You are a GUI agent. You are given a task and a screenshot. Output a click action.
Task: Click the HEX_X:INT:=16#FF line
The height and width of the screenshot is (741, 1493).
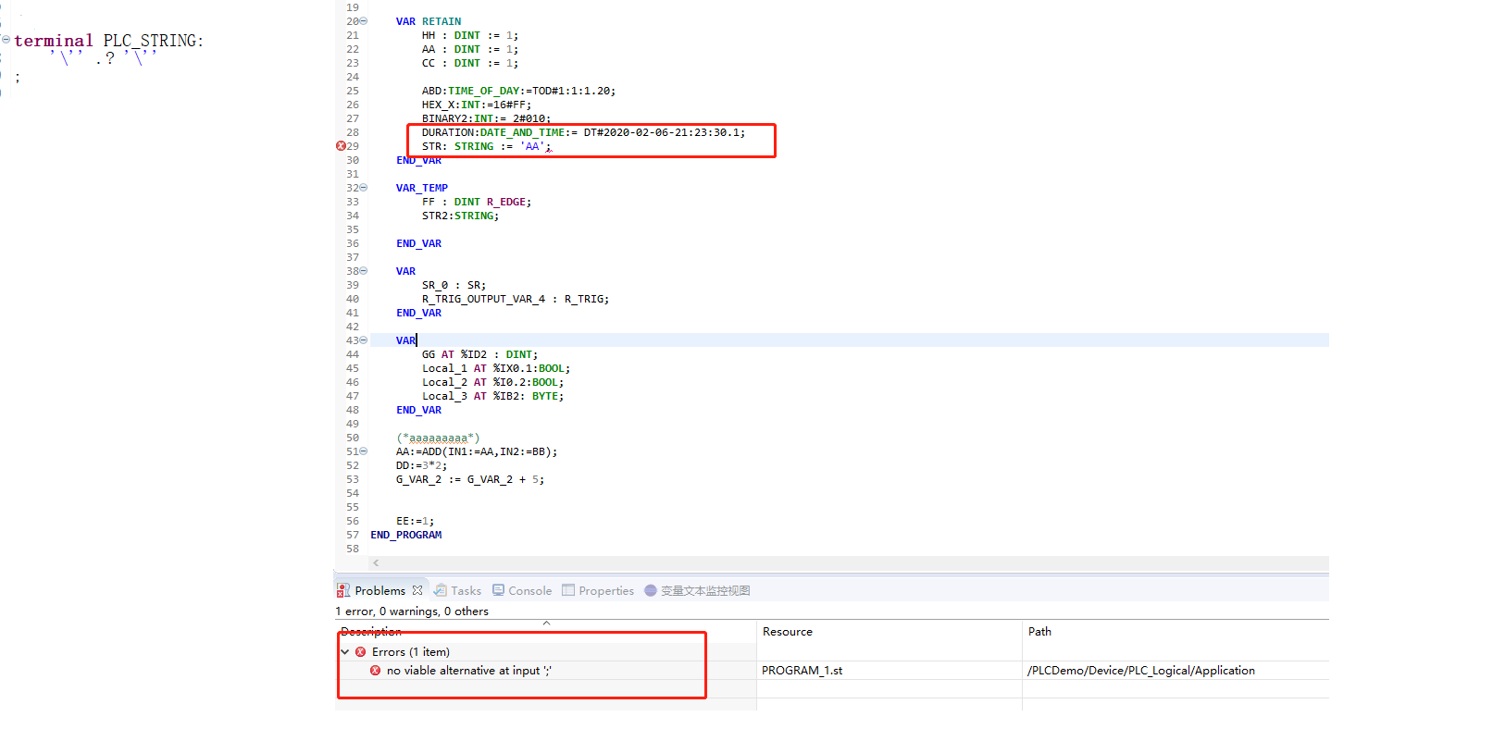477,105
